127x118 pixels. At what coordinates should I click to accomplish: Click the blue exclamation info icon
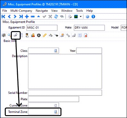tap(93, 16)
